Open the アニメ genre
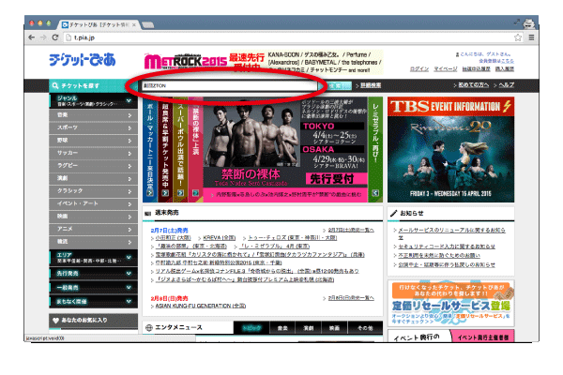 (93, 229)
